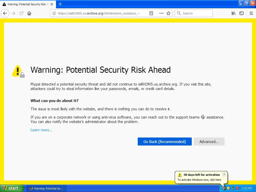Click the forward navigation arrow
256x192 pixels.
13,13
